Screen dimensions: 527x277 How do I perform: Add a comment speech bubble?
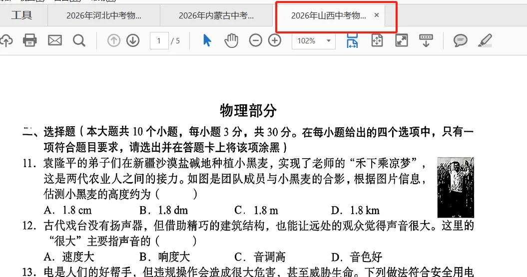[460, 40]
